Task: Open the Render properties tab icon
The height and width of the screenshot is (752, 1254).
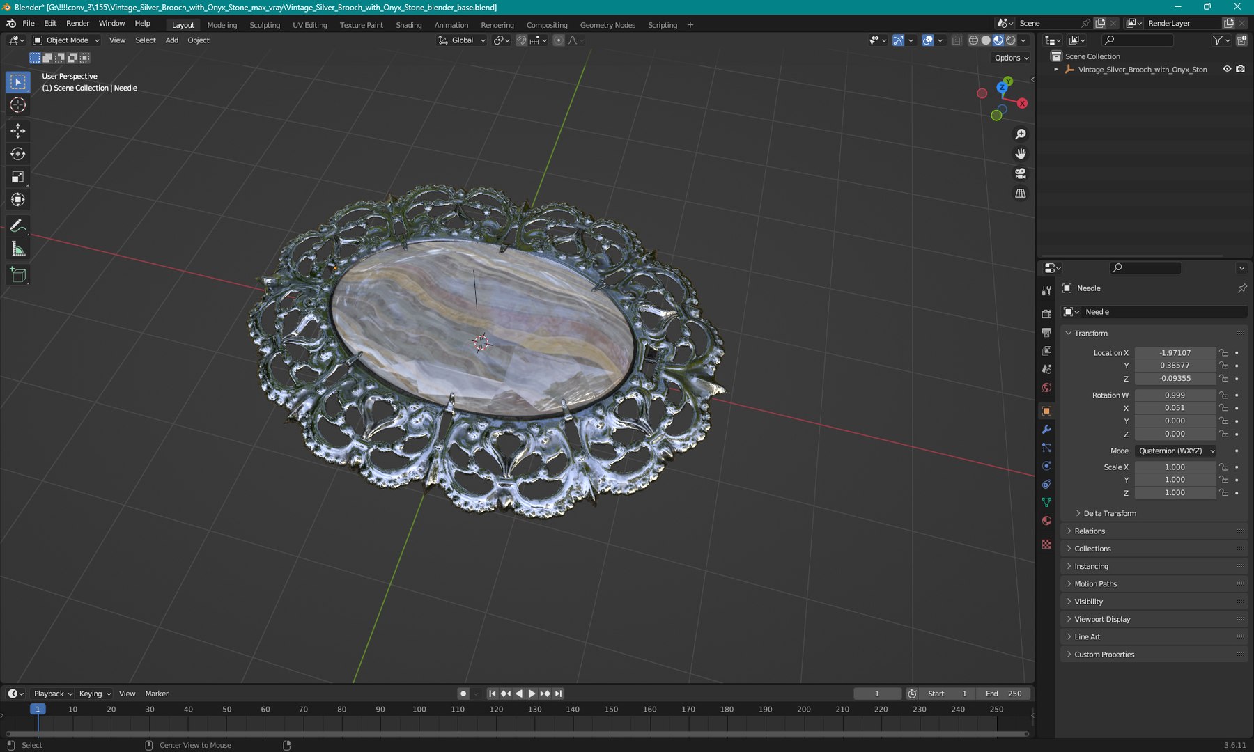Action: coord(1046,314)
